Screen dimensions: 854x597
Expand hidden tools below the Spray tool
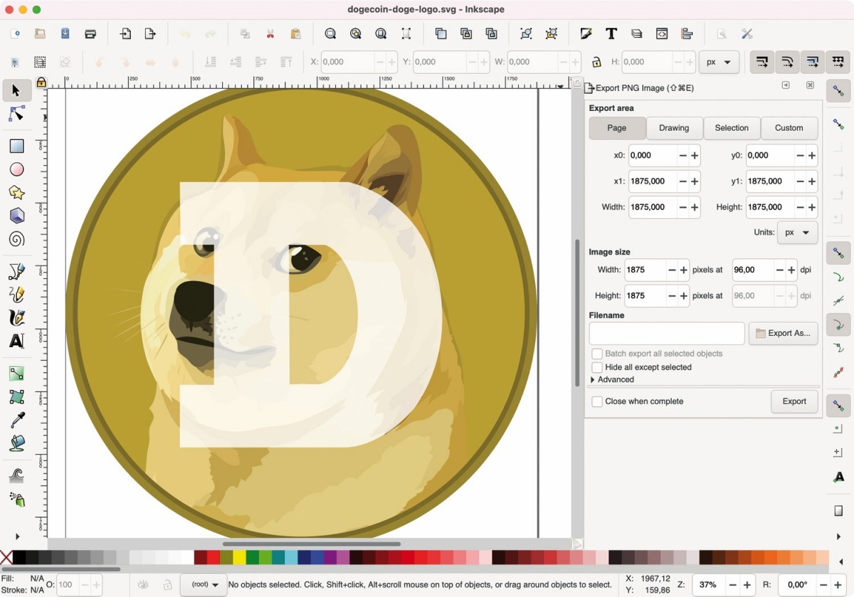click(17, 537)
